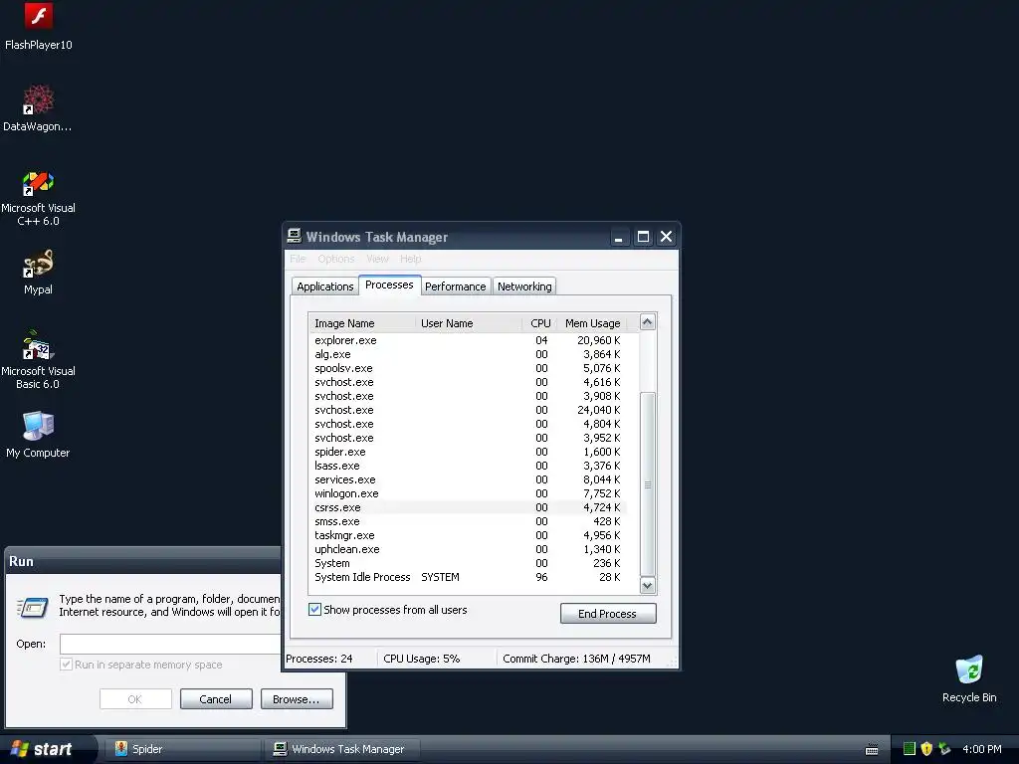Sort by the Mem Usage column header
The height and width of the screenshot is (764, 1019).
click(x=593, y=323)
